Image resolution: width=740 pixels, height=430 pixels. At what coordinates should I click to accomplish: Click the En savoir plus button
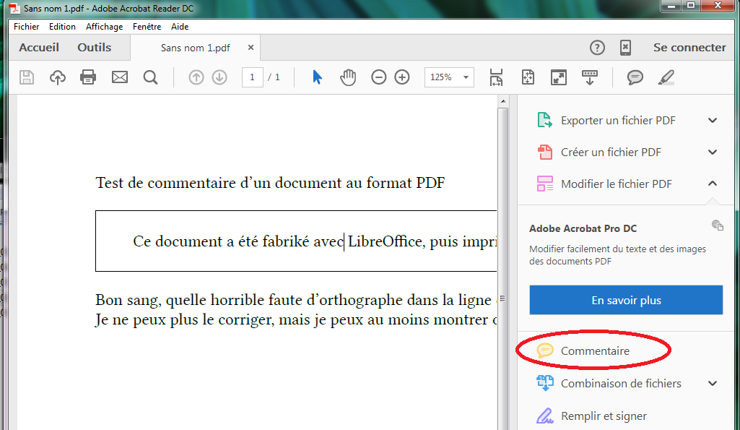tap(626, 300)
